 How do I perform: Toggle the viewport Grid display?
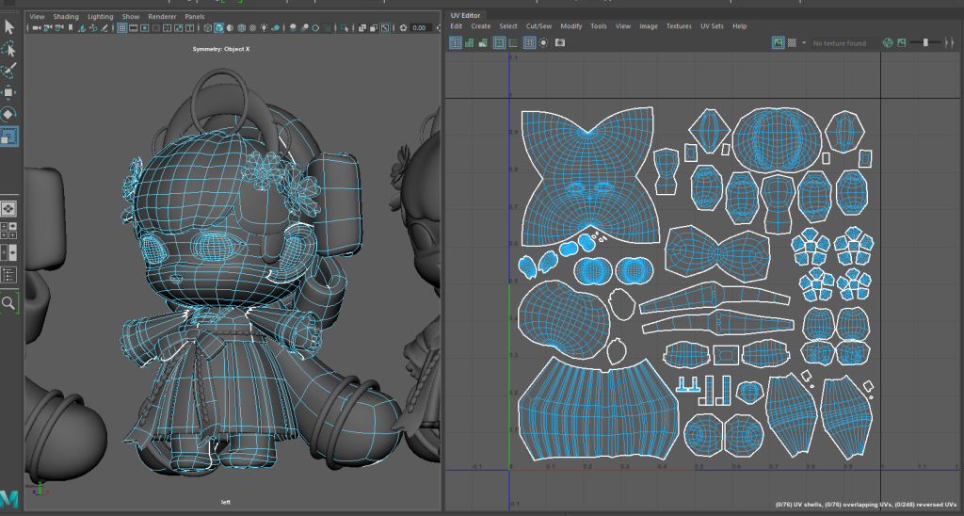pyautogui.click(x=121, y=27)
